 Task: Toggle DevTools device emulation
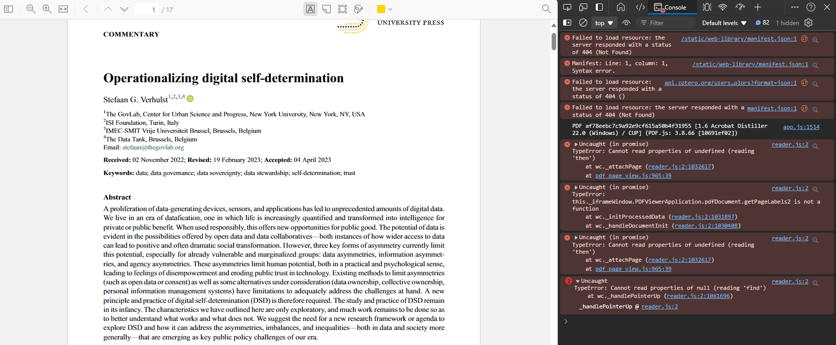[x=583, y=7]
